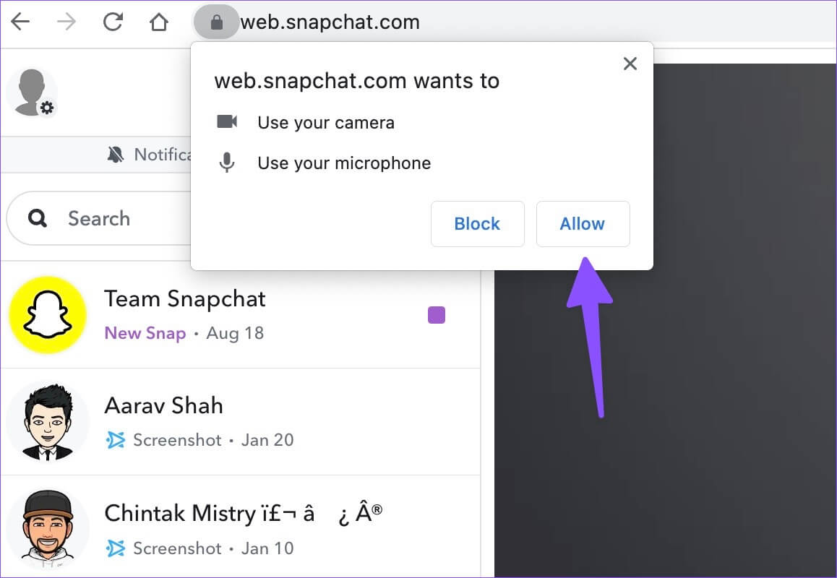This screenshot has width=837, height=578.
Task: Click the 'Jan 10' date on Chintak Mistry row
Action: (x=267, y=548)
